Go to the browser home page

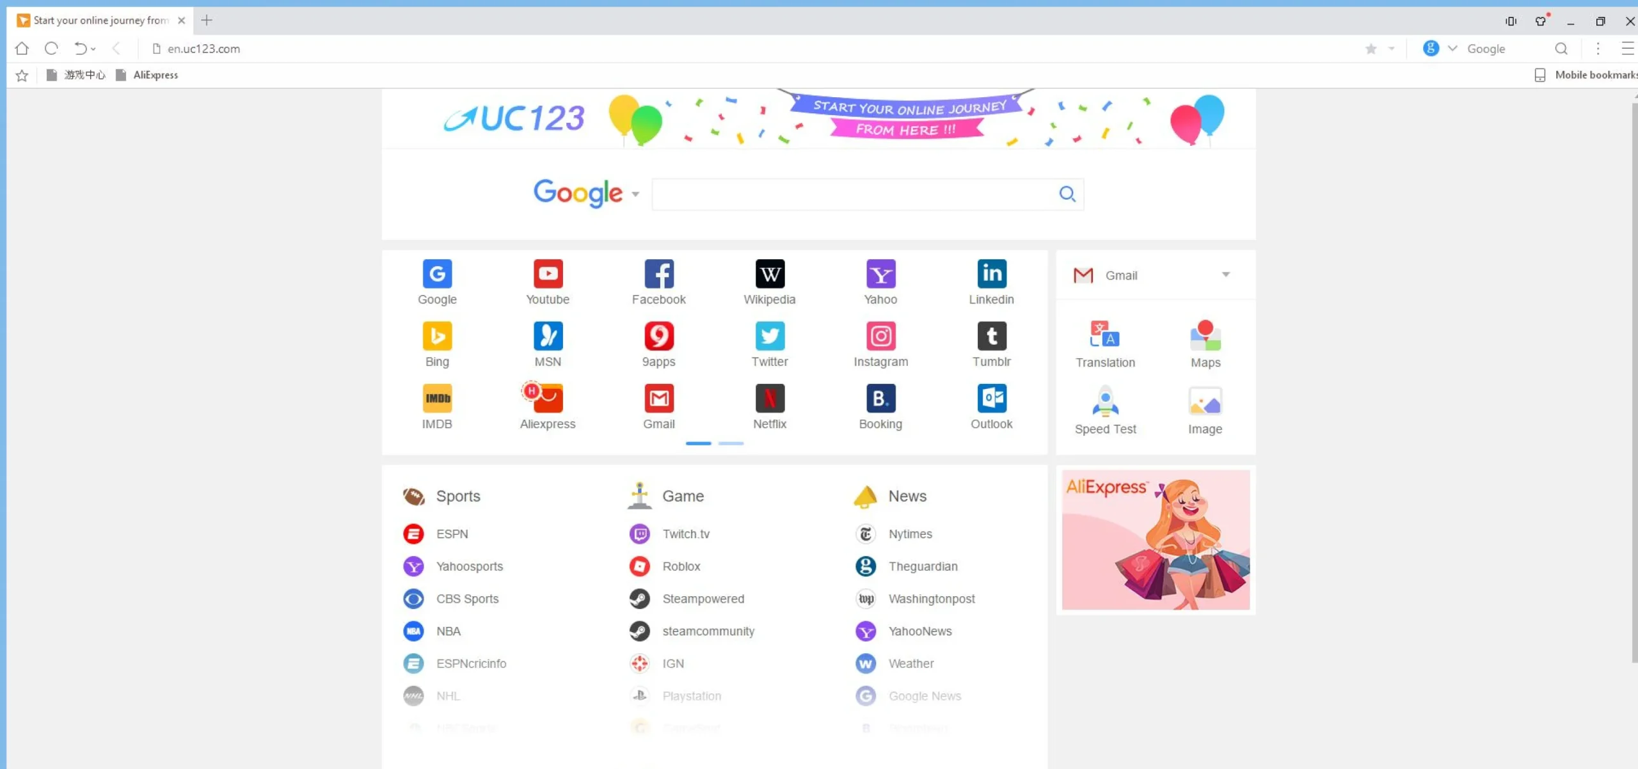tap(22, 48)
